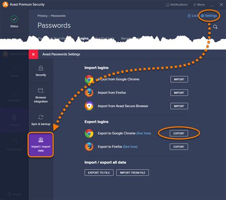Viewport: 226px width, 200px height.
Task: Select the Status checkmark icon
Action: 14,19
